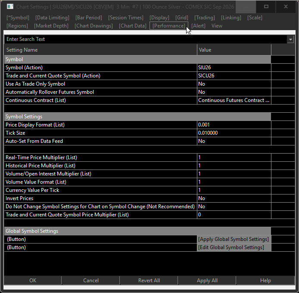
Task: Click the SIU26 symbol value
Action: tap(234, 68)
